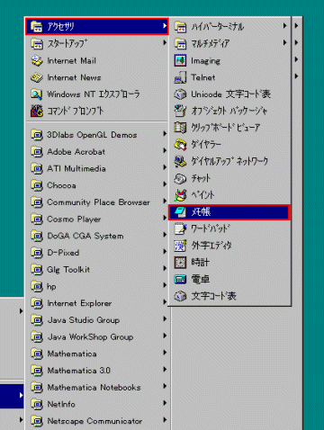The width and height of the screenshot is (324, 430).
Task: Launch the ペイント paint icon
Action: click(180, 195)
